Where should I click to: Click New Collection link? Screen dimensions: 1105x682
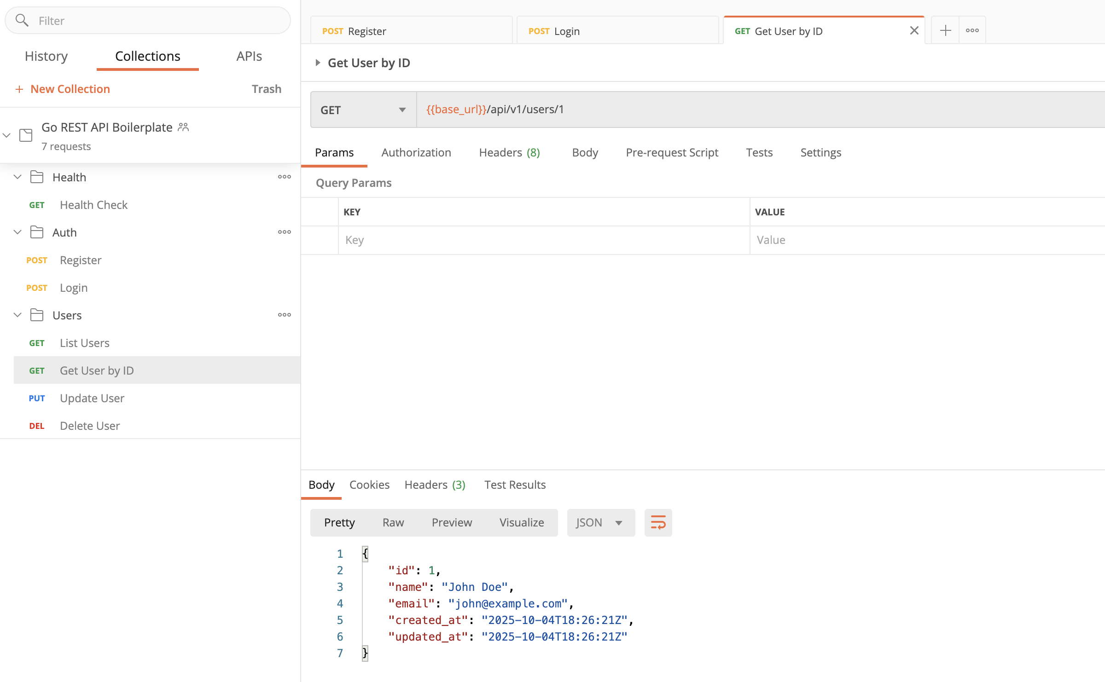[70, 89]
